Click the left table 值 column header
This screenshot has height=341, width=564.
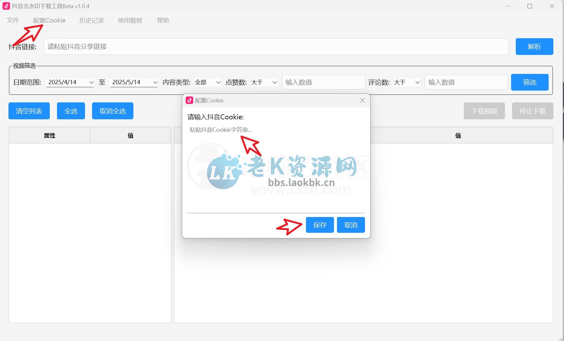pyautogui.click(x=131, y=135)
